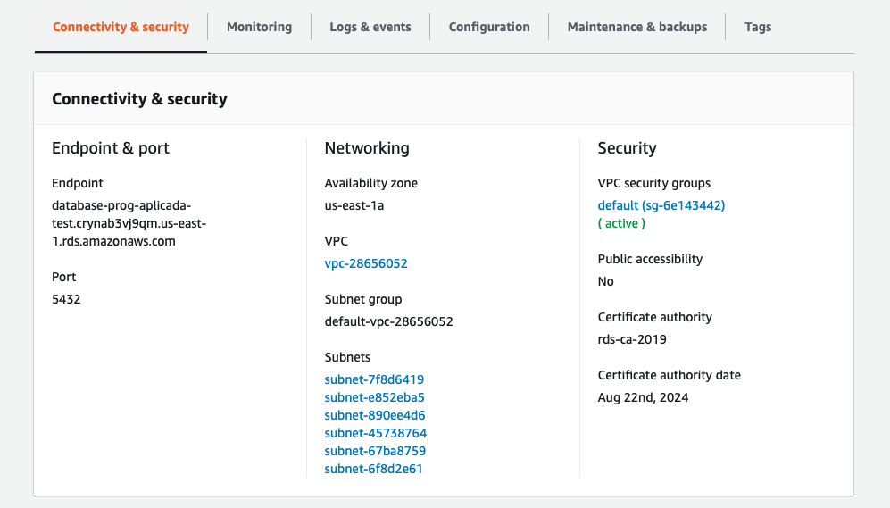Click the subnet-e852eba5 link
This screenshot has height=508, width=890.
pos(374,397)
